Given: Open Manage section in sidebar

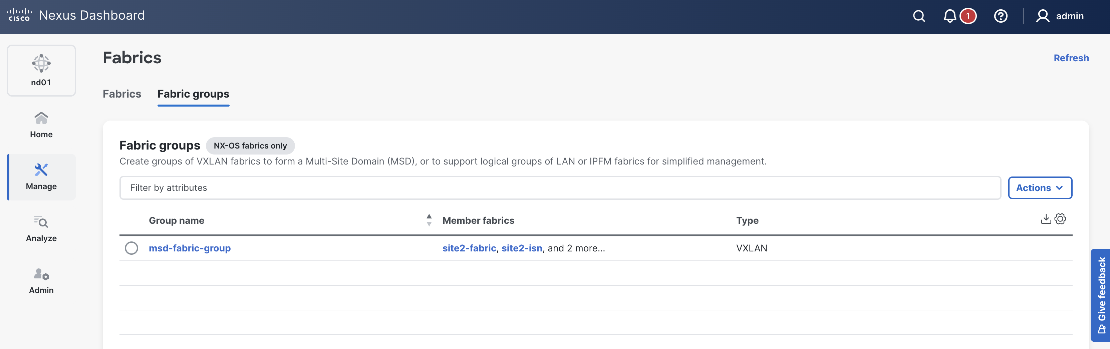Looking at the screenshot, I should click(x=41, y=177).
